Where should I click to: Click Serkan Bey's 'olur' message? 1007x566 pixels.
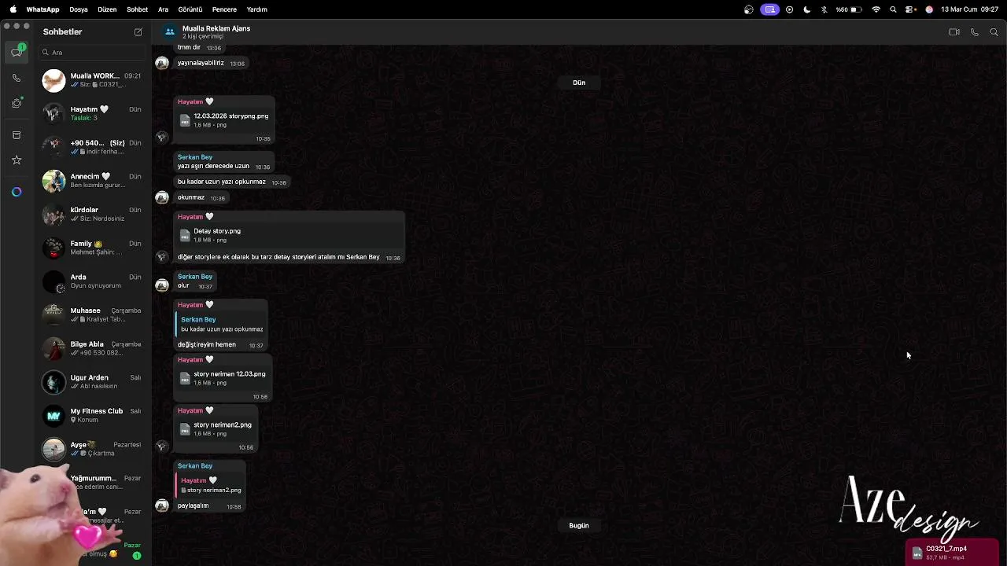183,286
